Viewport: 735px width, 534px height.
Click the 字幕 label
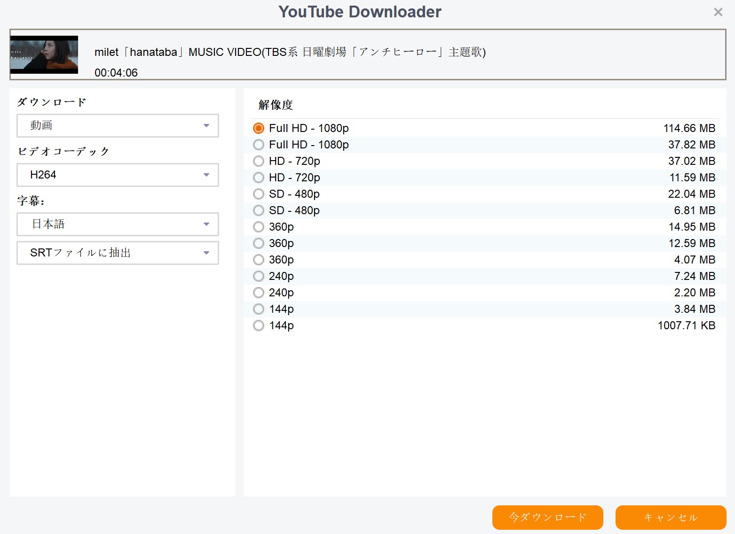31,201
